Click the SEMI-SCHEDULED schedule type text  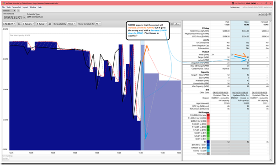pos(35,17)
